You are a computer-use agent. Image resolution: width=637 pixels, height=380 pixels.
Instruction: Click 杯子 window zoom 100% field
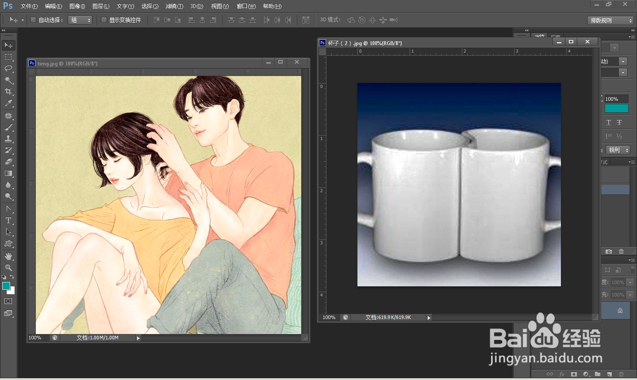(x=329, y=318)
